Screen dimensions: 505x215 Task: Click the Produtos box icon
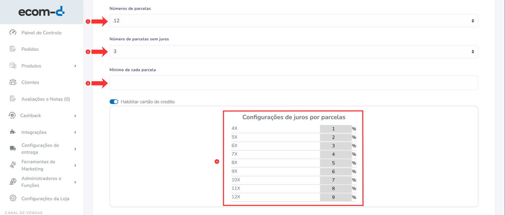[x=13, y=66]
